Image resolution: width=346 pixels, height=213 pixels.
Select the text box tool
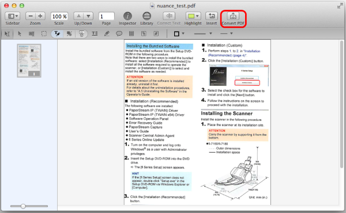click(95, 34)
